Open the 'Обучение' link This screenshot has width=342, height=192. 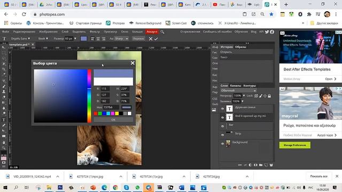pos(241,32)
